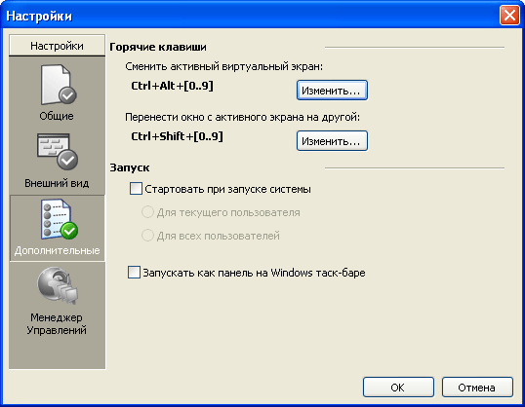Select Для текущего пользователя radio button
The height and width of the screenshot is (407, 525).
tap(147, 212)
